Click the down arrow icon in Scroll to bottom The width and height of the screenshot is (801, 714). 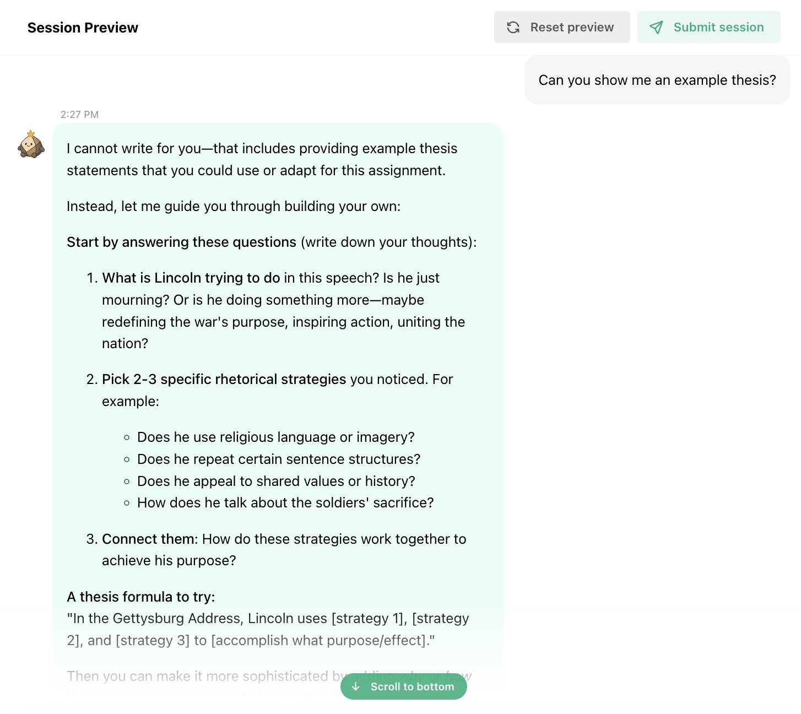pyautogui.click(x=356, y=686)
